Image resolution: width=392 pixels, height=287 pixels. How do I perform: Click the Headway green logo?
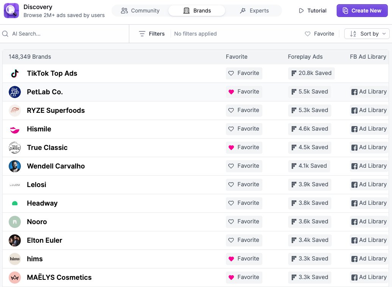[15, 203]
